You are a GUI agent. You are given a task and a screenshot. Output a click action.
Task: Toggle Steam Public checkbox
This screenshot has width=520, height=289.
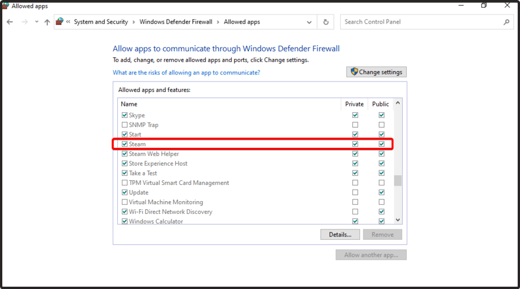(x=382, y=144)
